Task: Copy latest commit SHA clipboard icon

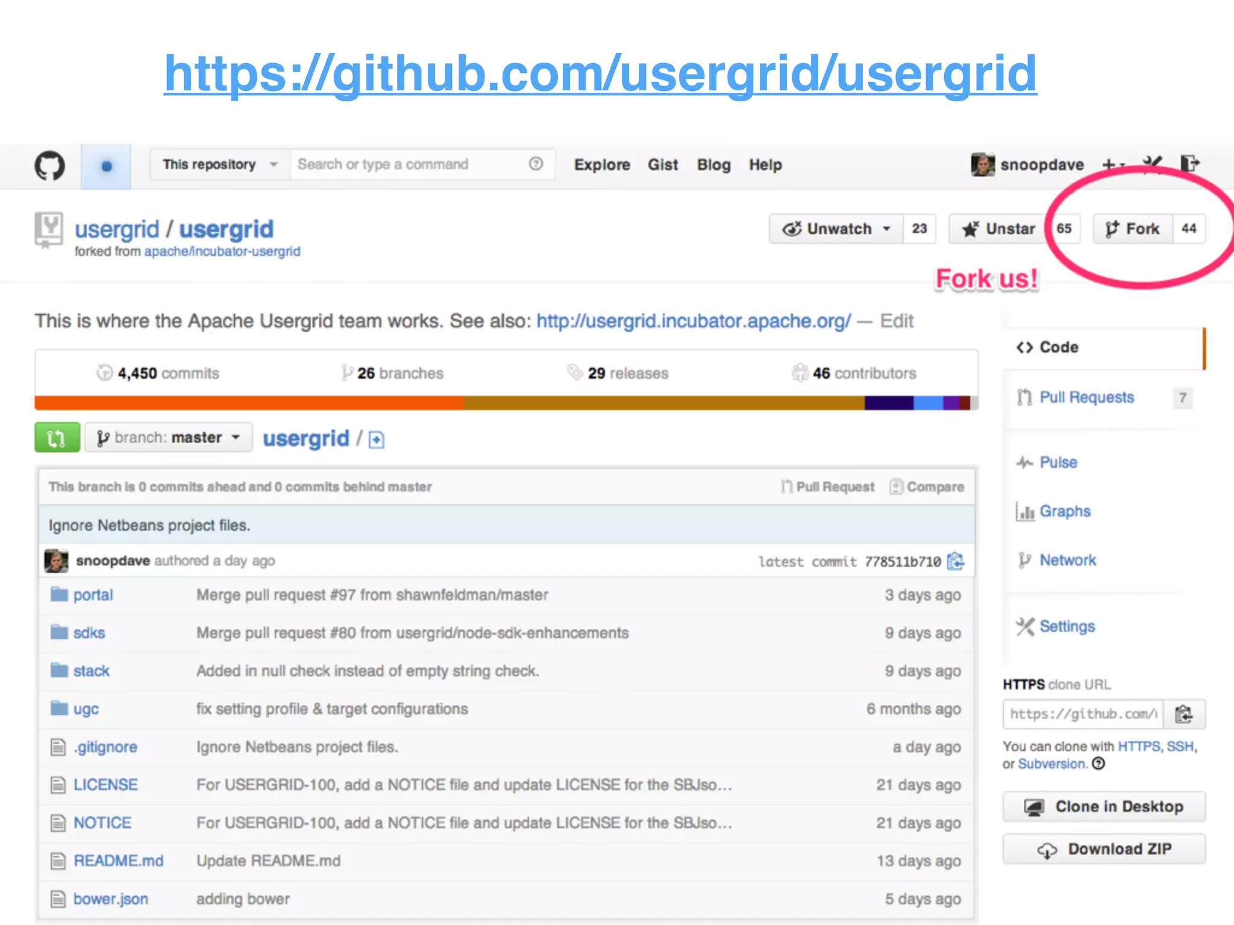Action: (956, 561)
